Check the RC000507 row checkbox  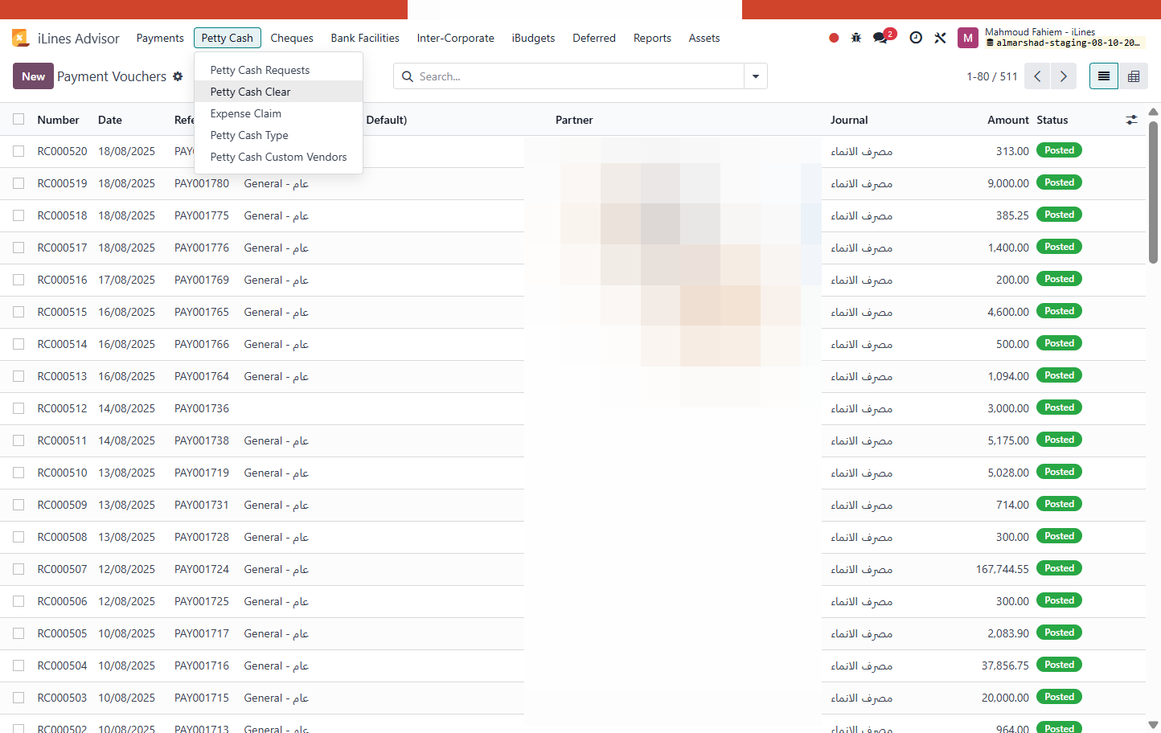tap(18, 569)
